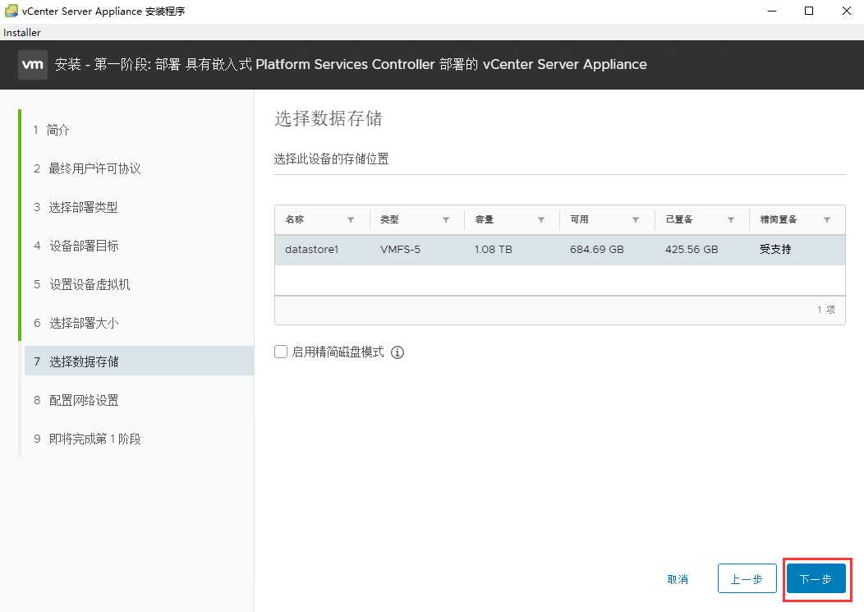Image resolution: width=864 pixels, height=612 pixels.
Task: Cancel installation via 取消 link
Action: (x=678, y=579)
